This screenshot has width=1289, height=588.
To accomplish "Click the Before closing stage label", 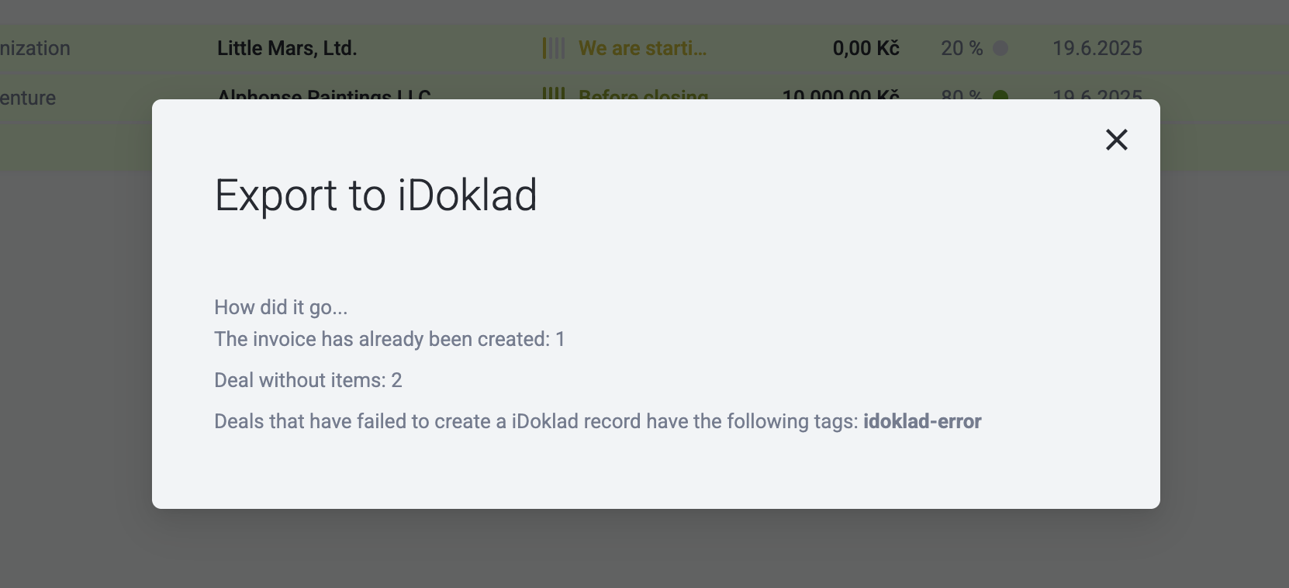I will click(x=644, y=96).
